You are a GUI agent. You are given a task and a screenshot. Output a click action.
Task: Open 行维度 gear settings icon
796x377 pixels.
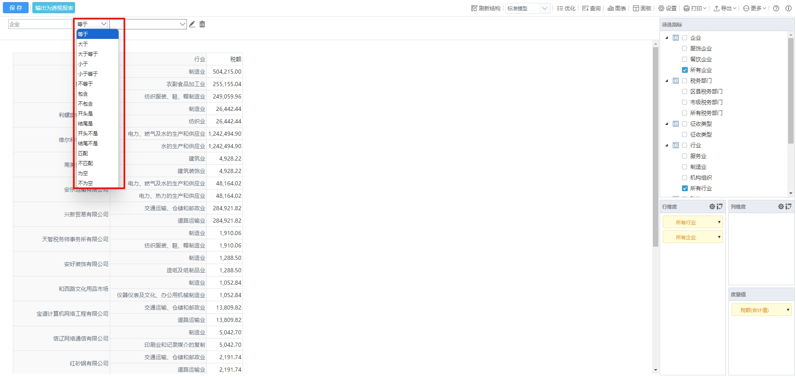pos(712,207)
